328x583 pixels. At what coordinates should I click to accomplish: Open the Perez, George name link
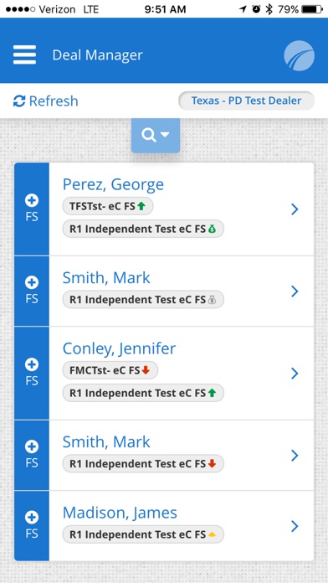coord(113,184)
